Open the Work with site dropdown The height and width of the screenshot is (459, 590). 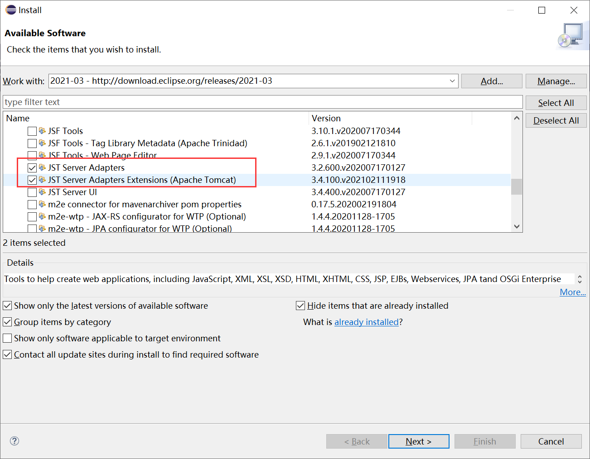452,81
